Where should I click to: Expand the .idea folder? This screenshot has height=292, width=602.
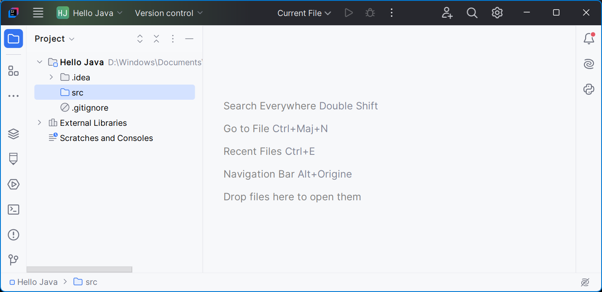[51, 77]
